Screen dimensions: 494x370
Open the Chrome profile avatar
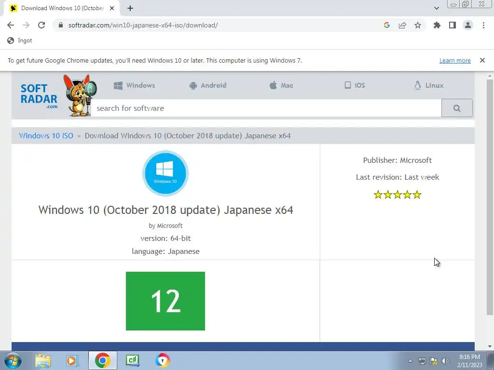tap(468, 25)
